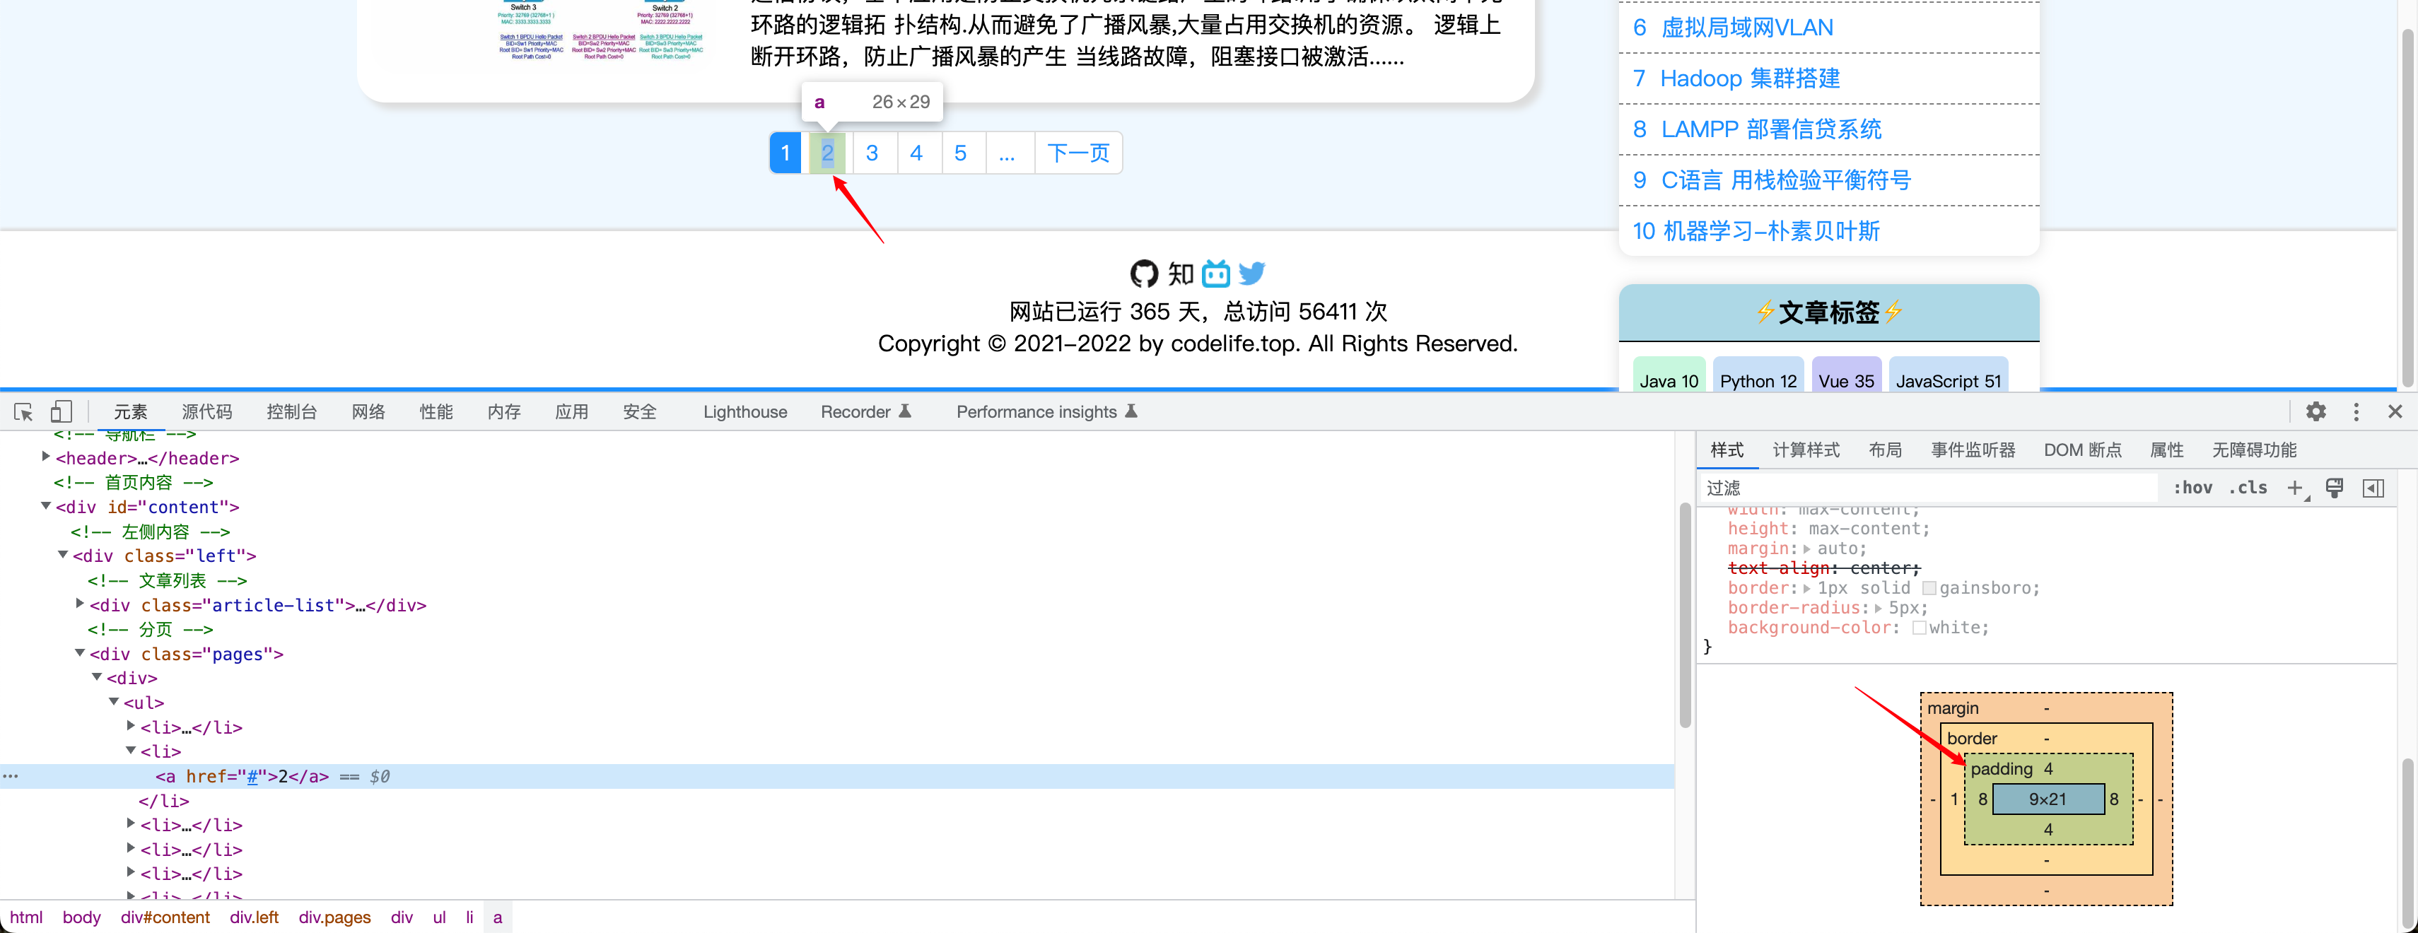This screenshot has width=2418, height=933.
Task: Open the 计算样式 computed styles tab
Action: [1805, 450]
